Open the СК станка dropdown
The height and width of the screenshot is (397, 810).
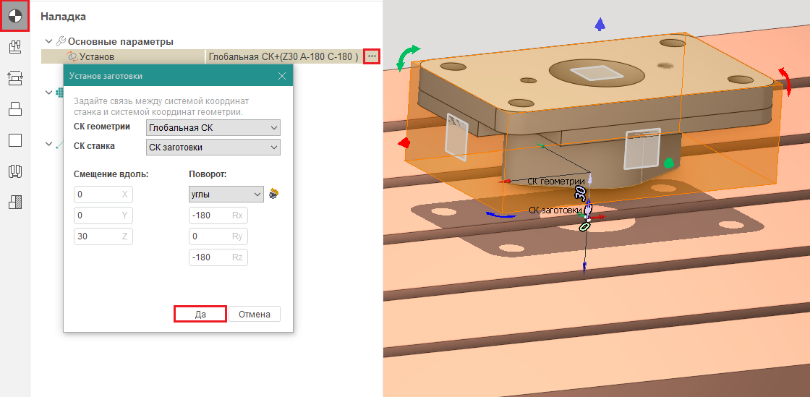tap(213, 148)
